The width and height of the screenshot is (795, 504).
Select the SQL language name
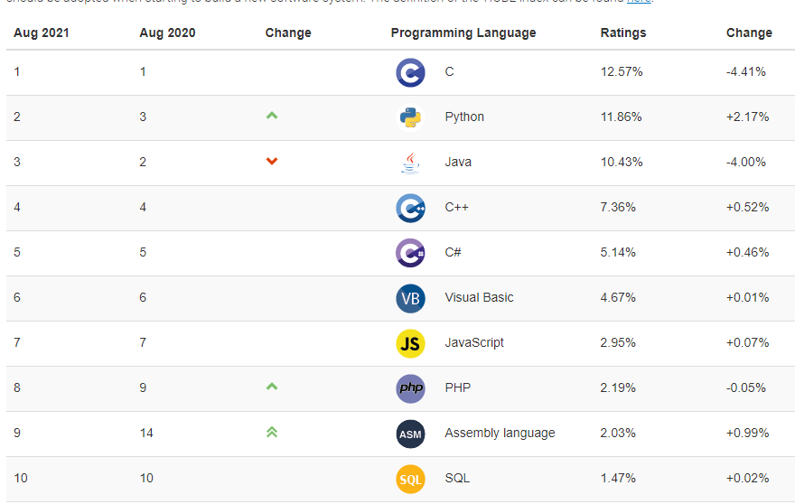(457, 478)
